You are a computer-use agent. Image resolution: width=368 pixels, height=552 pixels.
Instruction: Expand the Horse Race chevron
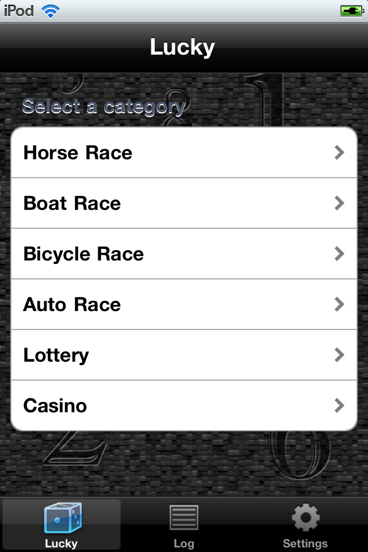(339, 152)
